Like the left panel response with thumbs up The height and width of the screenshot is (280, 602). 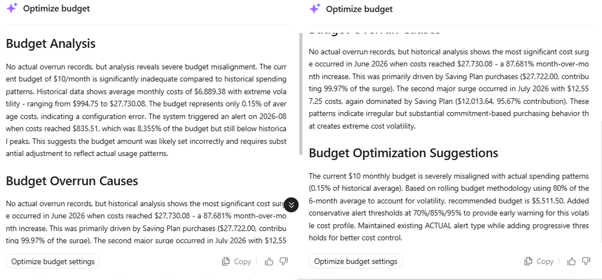[x=269, y=262]
